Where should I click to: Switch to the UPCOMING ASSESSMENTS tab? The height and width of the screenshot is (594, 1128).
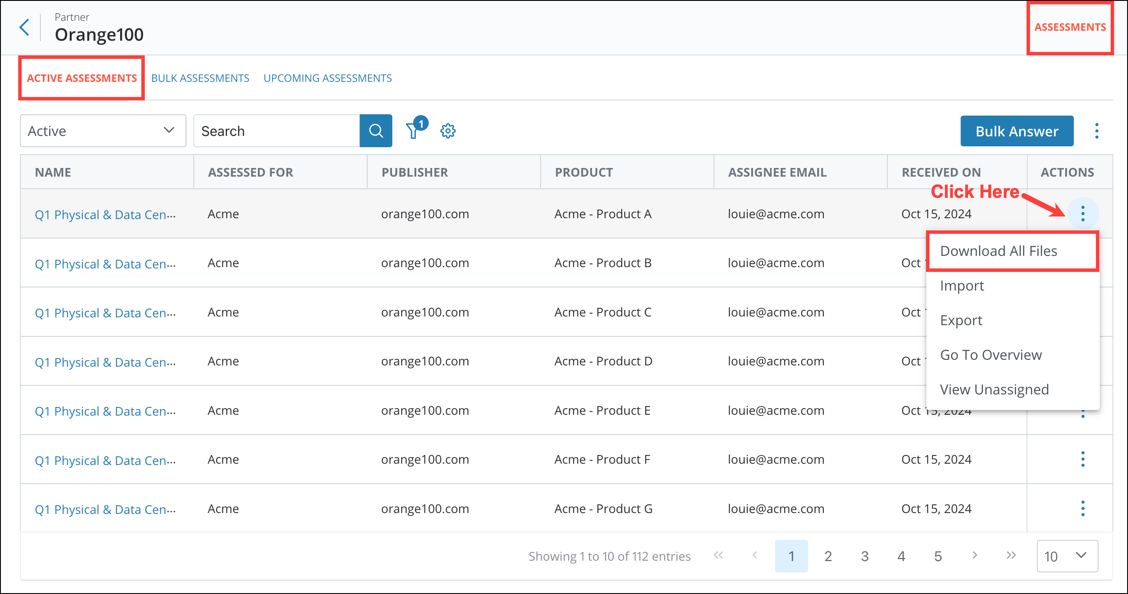tap(328, 78)
